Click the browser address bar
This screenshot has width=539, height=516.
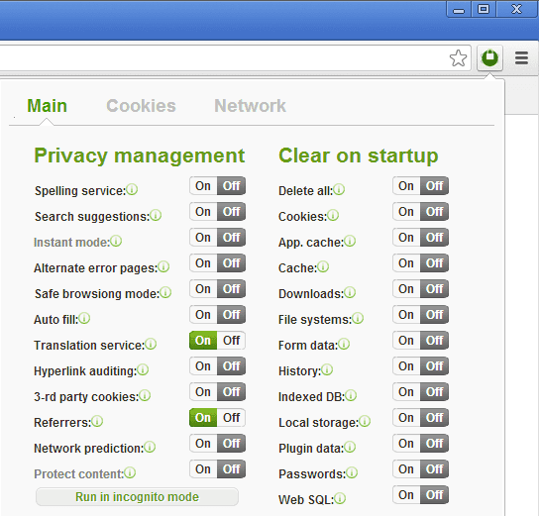coord(224,58)
